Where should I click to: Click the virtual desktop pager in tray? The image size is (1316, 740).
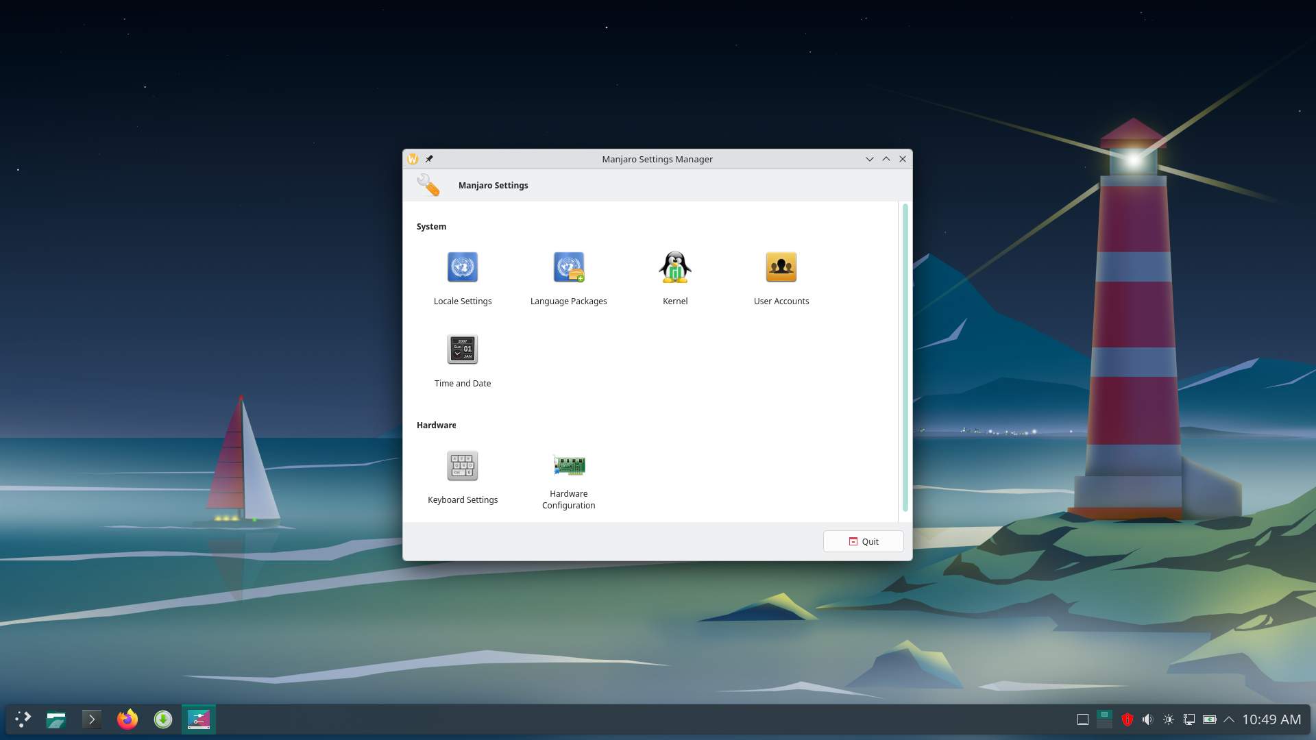coord(1104,719)
